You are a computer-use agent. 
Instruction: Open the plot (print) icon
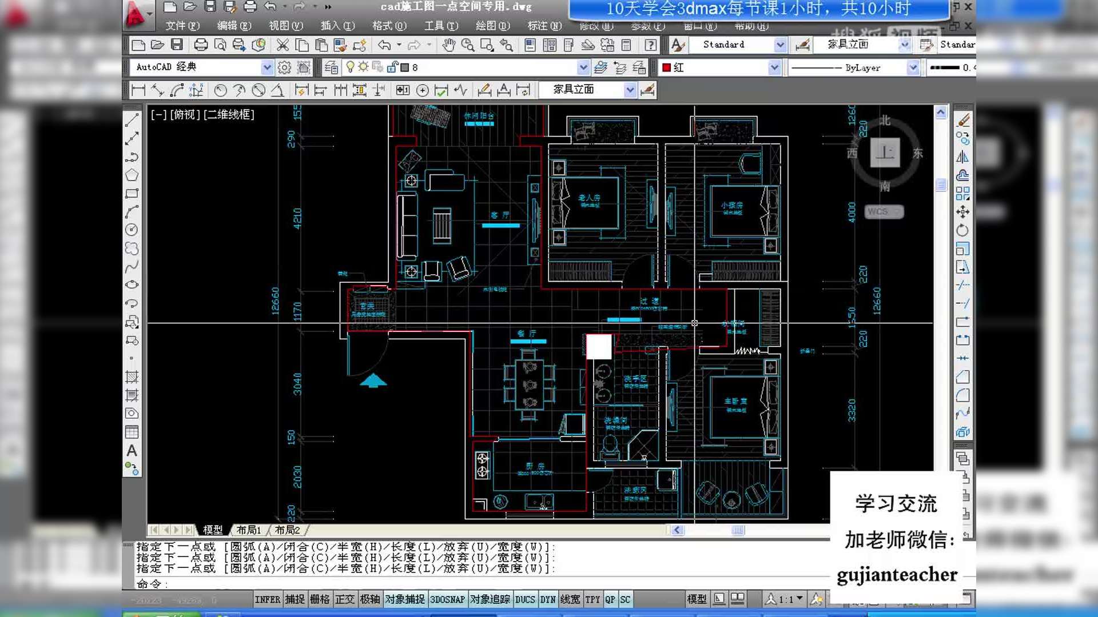pyautogui.click(x=201, y=45)
